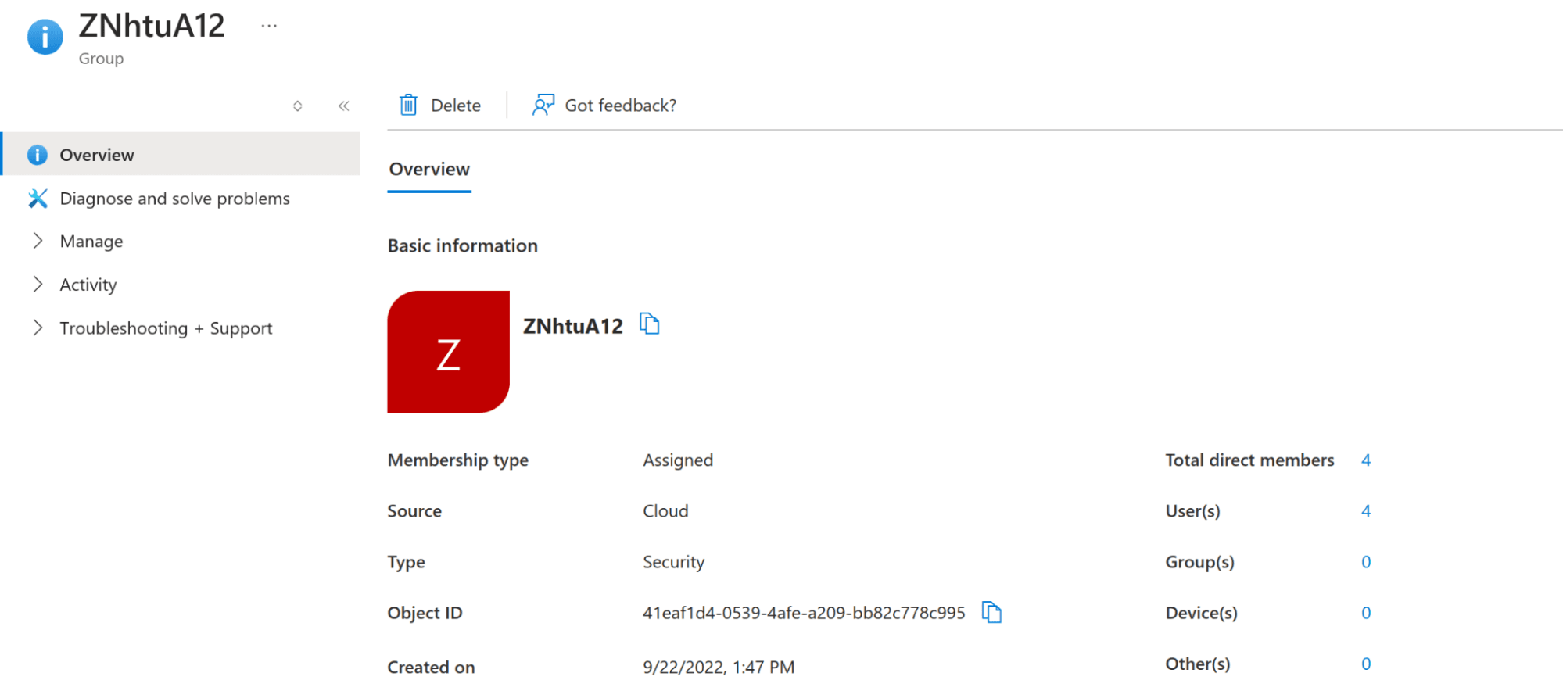Image resolution: width=1563 pixels, height=698 pixels.
Task: Collapse the sidebar with double chevron
Action: click(344, 106)
